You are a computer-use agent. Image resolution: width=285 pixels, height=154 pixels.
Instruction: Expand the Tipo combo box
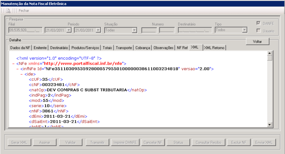(245, 30)
